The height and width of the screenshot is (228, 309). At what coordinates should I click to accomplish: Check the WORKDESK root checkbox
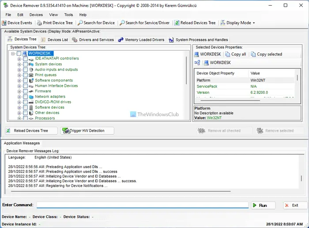pyautogui.click(x=19, y=53)
